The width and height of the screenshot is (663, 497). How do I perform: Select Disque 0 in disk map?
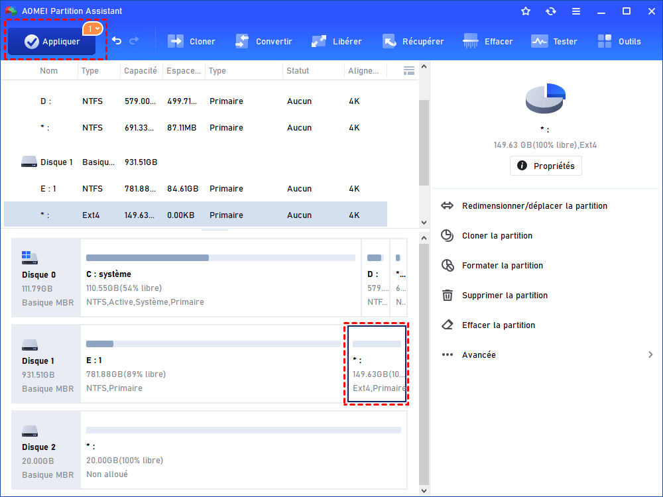click(x=46, y=278)
